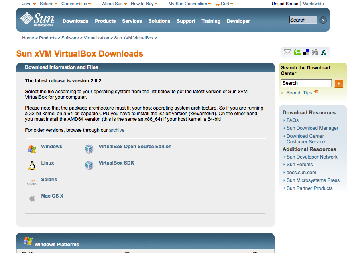Click the Windows Platforms section flag icon

(x=28, y=241)
